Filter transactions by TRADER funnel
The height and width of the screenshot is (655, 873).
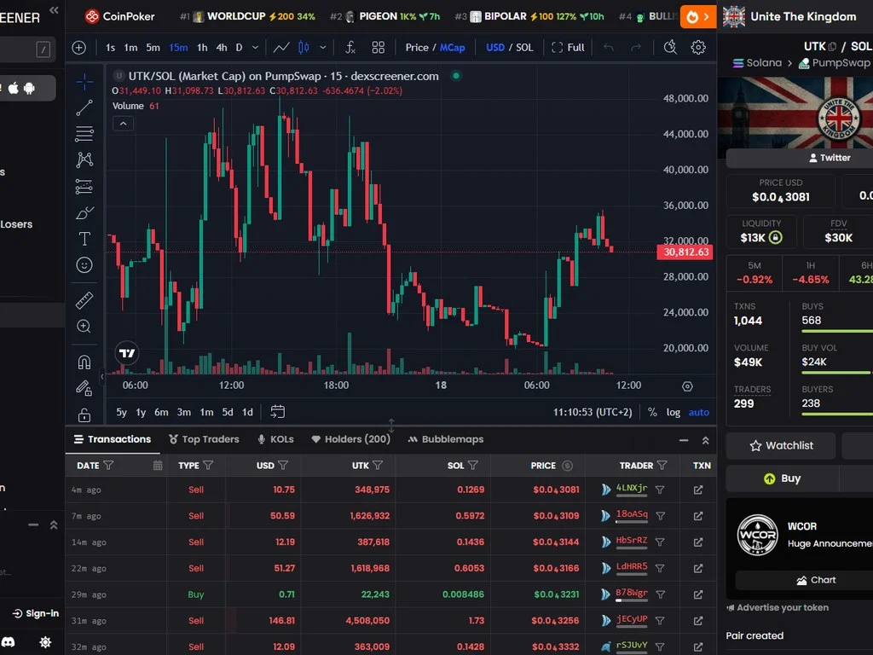click(662, 465)
